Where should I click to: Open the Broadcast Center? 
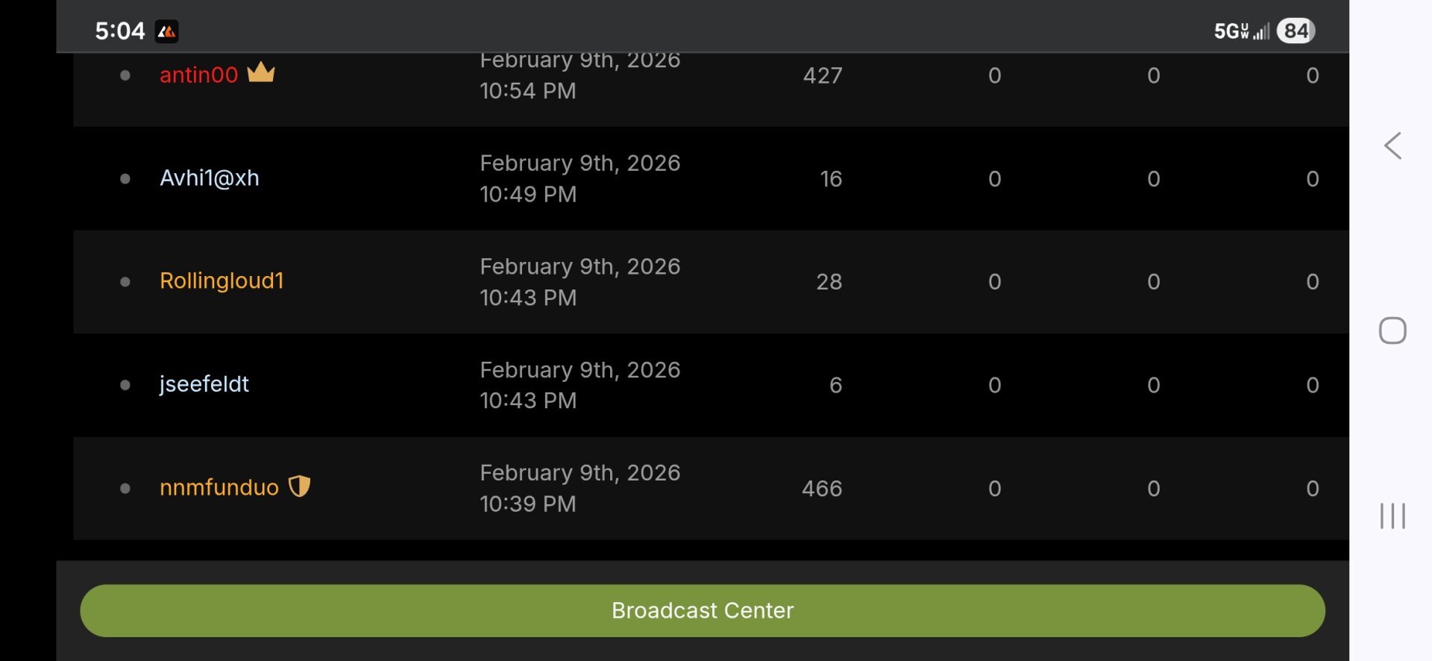[702, 610]
